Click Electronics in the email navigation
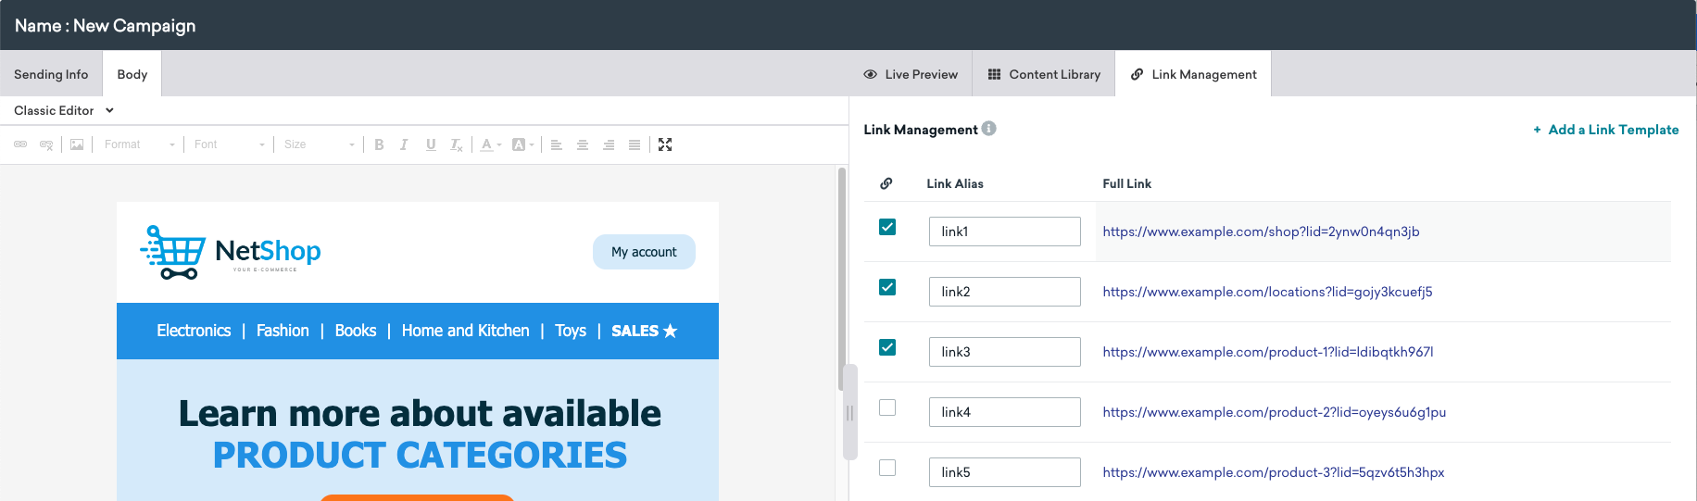The width and height of the screenshot is (1697, 501). (x=194, y=331)
